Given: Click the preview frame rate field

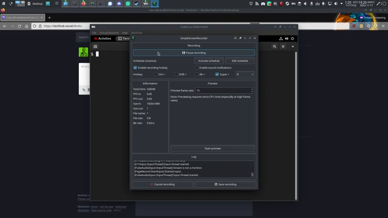Looking at the screenshot, I should pyautogui.click(x=222, y=90).
